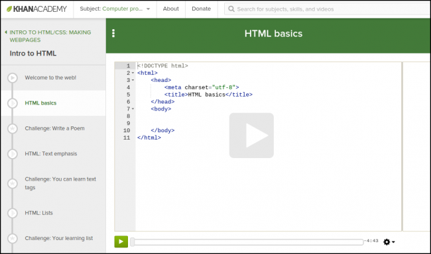
Task: Open the Donate page
Action: 201,9
